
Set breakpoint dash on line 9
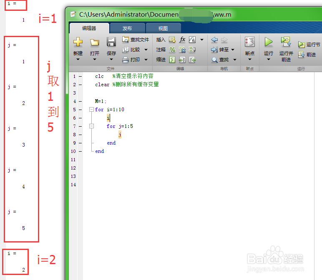[x=80, y=143]
